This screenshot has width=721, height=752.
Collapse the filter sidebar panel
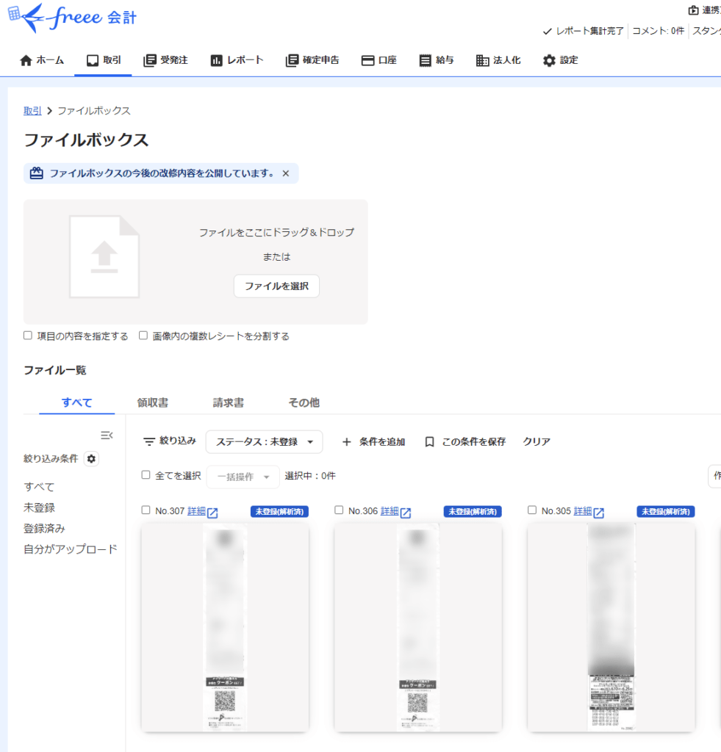click(107, 435)
